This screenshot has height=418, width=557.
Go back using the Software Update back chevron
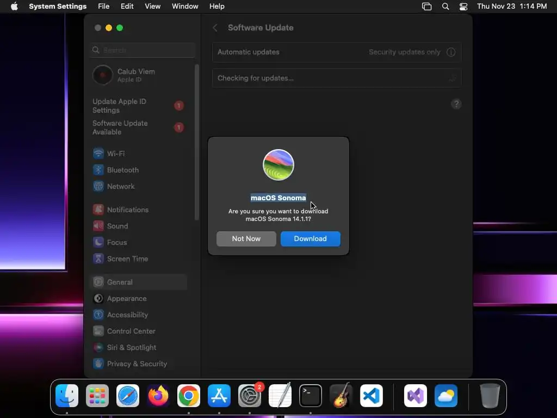click(215, 28)
